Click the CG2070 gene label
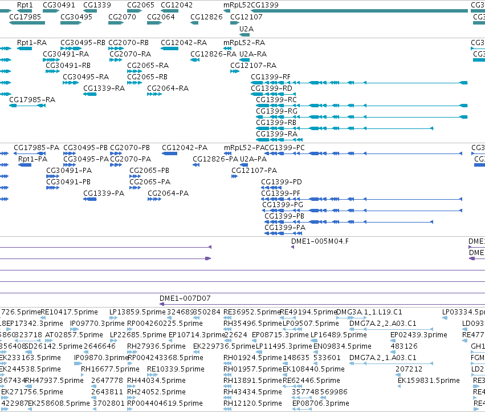The height and width of the screenshot is (412, 485). pos(122,17)
